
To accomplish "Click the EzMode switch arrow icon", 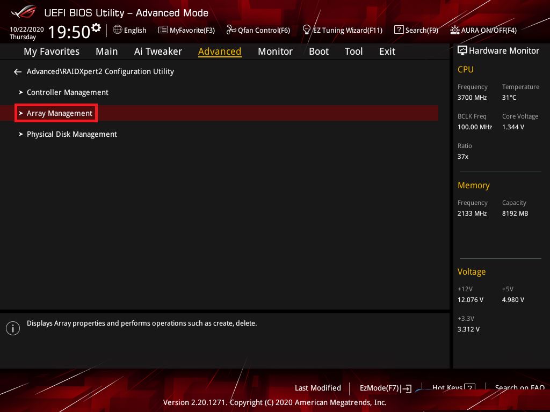I will pos(406,388).
